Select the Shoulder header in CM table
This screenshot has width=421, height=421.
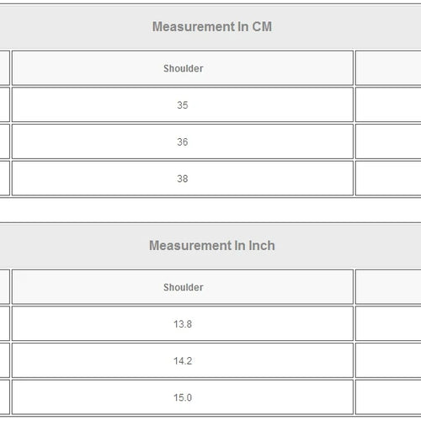pyautogui.click(x=183, y=68)
